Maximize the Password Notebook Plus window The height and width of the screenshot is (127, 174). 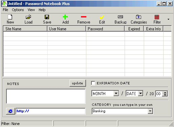[x=164, y=4]
